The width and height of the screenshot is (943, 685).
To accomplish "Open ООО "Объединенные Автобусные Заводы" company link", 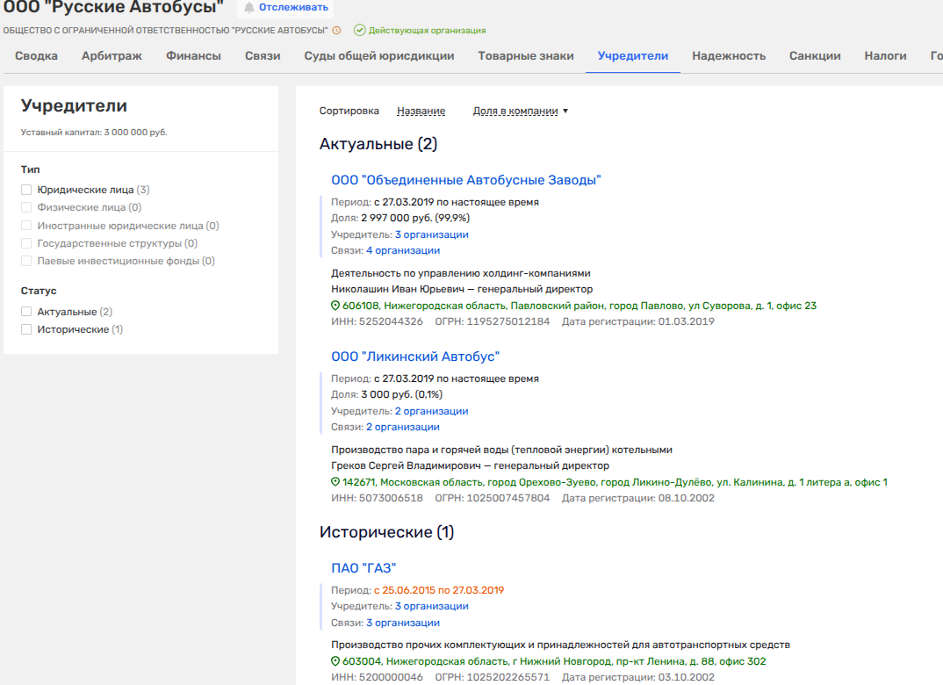I will 465,180.
